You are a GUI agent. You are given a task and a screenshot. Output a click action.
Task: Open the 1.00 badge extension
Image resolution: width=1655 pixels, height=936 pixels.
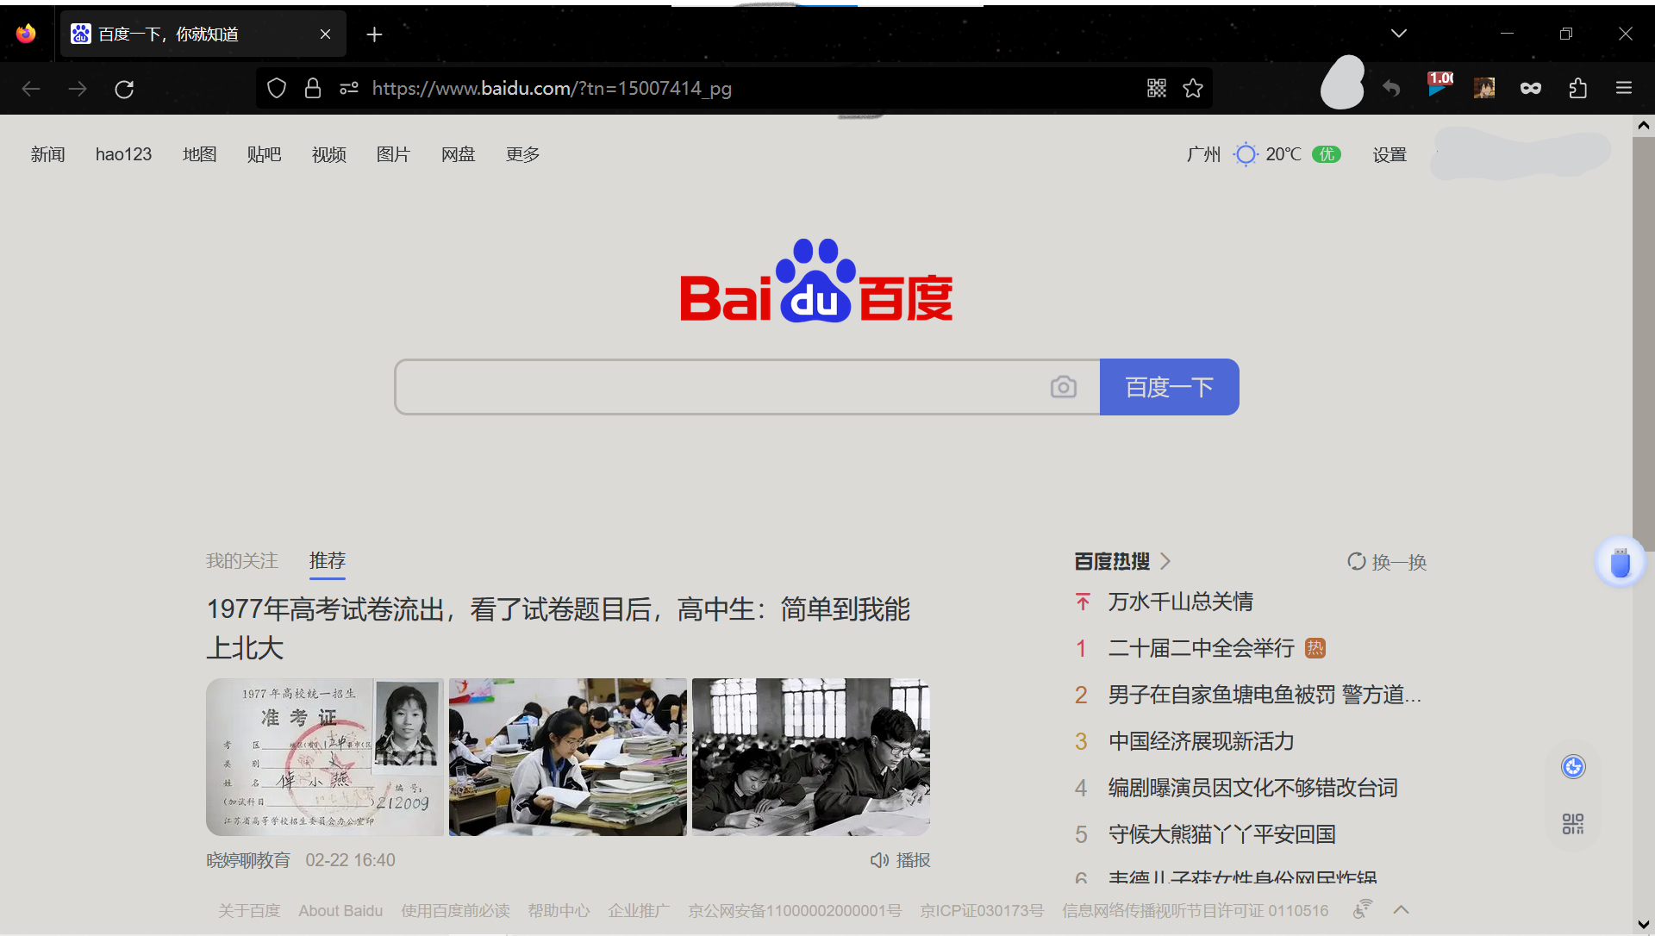(1440, 84)
